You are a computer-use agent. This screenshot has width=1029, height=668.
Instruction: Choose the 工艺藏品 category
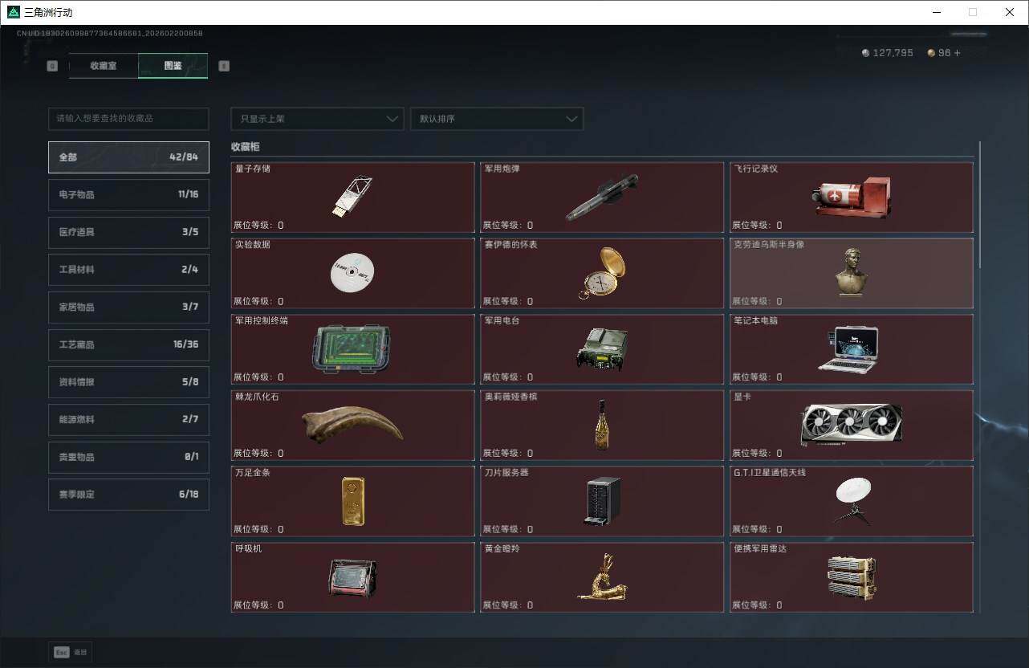tap(128, 344)
